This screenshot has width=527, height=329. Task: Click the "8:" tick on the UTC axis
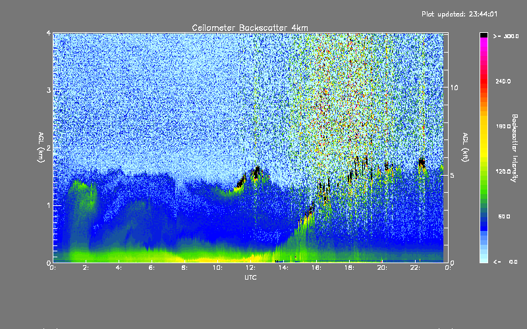click(184, 268)
